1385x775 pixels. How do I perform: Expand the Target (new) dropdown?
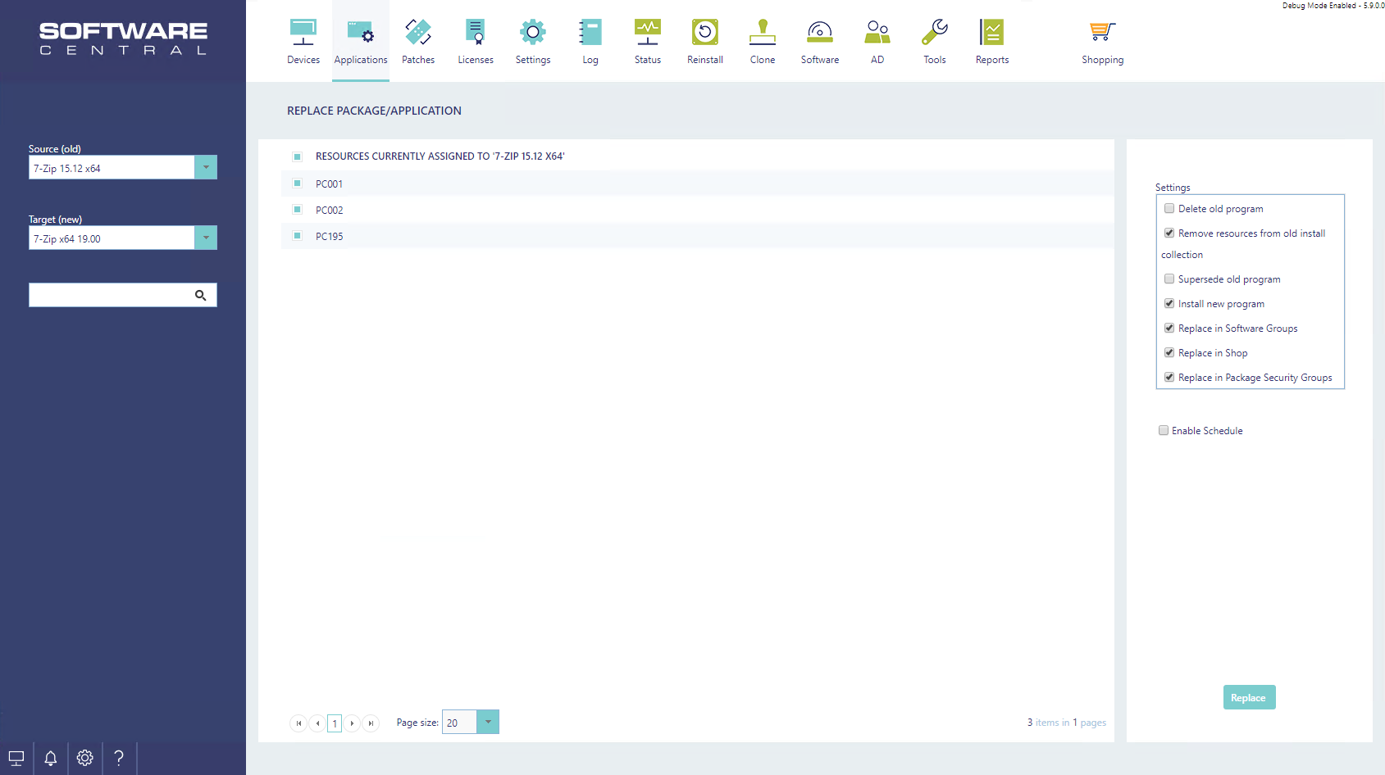(x=206, y=238)
